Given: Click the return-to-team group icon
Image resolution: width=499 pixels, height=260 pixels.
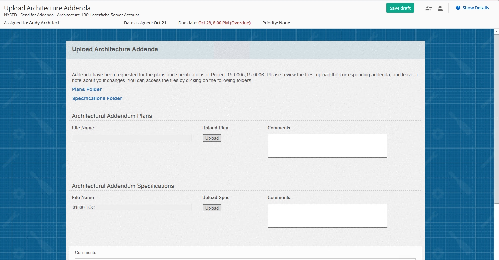Looking at the screenshot, I should point(429,8).
